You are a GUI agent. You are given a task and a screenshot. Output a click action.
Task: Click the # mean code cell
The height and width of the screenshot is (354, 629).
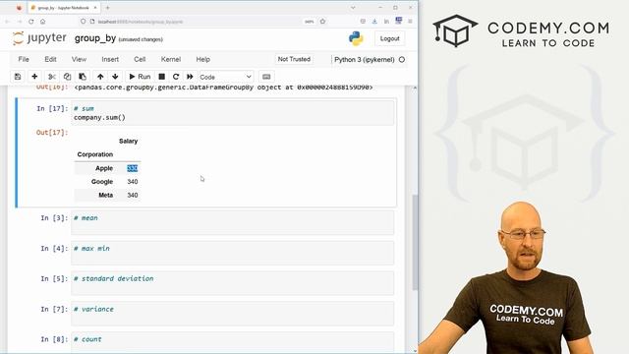[x=233, y=222]
